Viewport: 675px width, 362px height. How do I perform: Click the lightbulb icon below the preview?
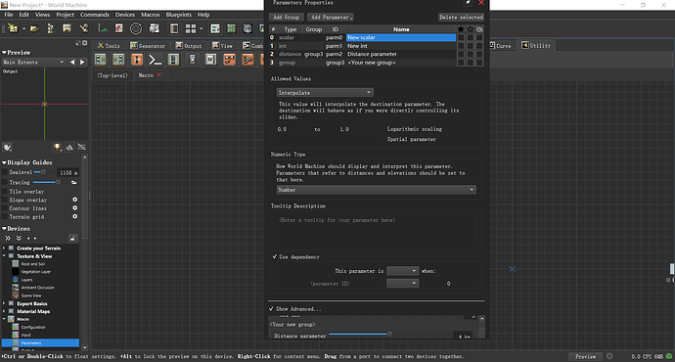coord(57,147)
